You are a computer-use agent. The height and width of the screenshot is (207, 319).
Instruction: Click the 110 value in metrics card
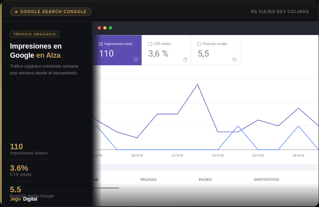point(106,54)
